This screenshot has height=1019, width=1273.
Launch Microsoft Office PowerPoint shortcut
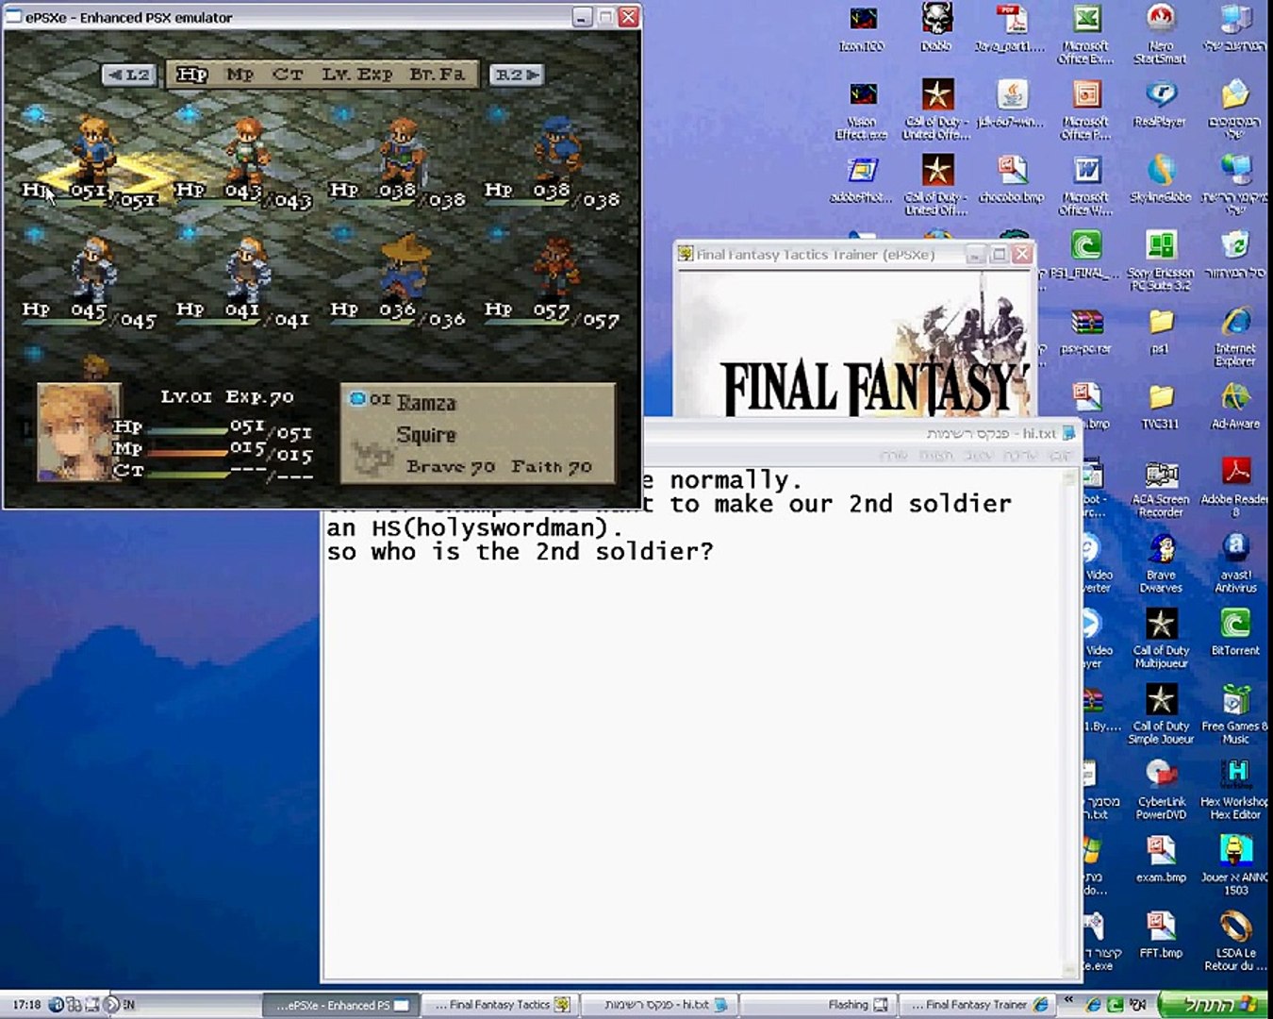point(1086,109)
